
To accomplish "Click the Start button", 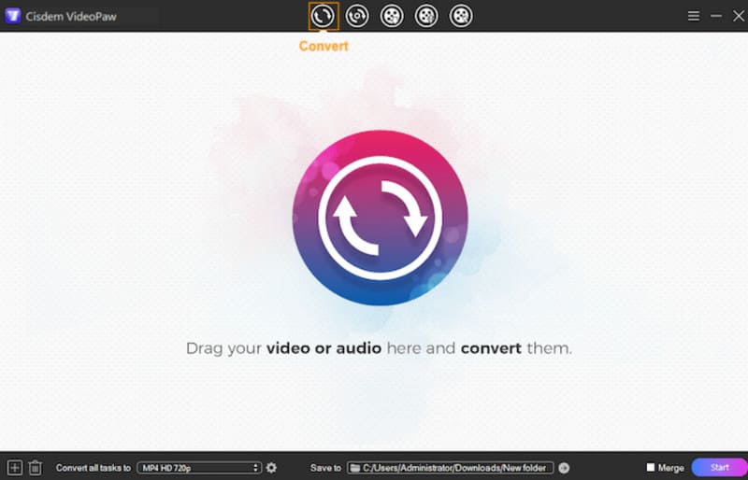I will (719, 467).
